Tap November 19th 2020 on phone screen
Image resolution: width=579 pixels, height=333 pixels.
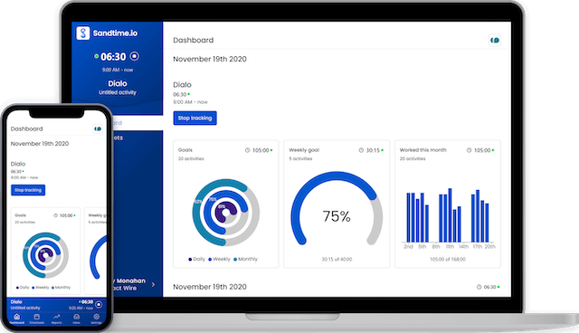pos(40,144)
